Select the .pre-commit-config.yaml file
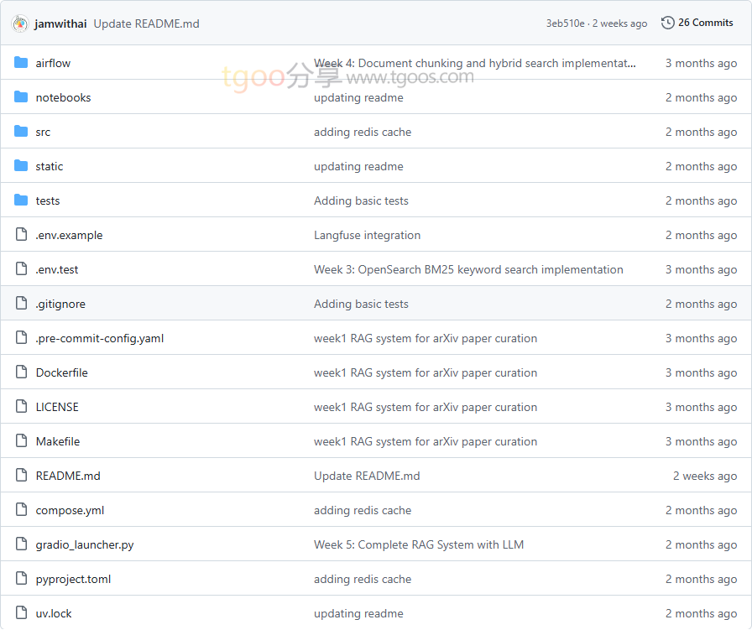752x630 pixels. (99, 338)
